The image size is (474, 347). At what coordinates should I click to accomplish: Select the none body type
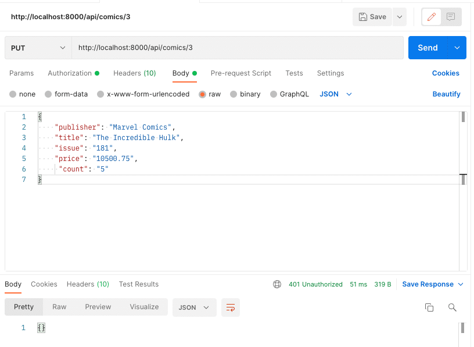click(x=23, y=94)
